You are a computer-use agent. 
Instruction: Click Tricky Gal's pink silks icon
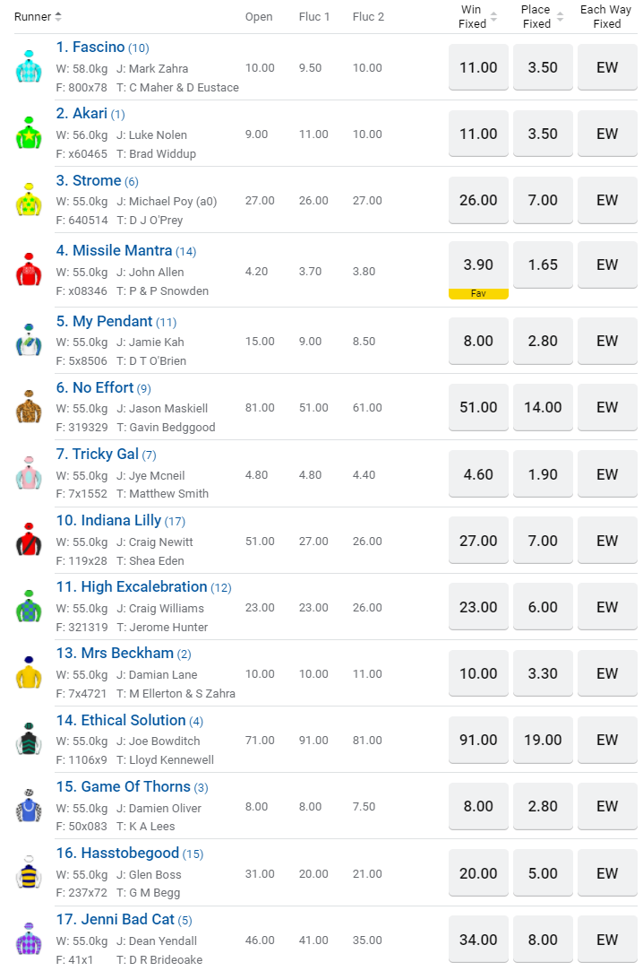[29, 473]
